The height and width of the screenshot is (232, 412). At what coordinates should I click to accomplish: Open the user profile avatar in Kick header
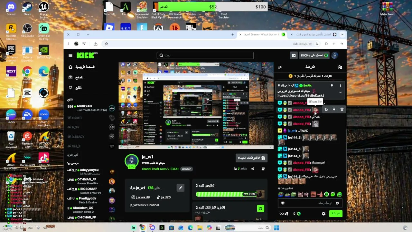pyautogui.click(x=335, y=55)
